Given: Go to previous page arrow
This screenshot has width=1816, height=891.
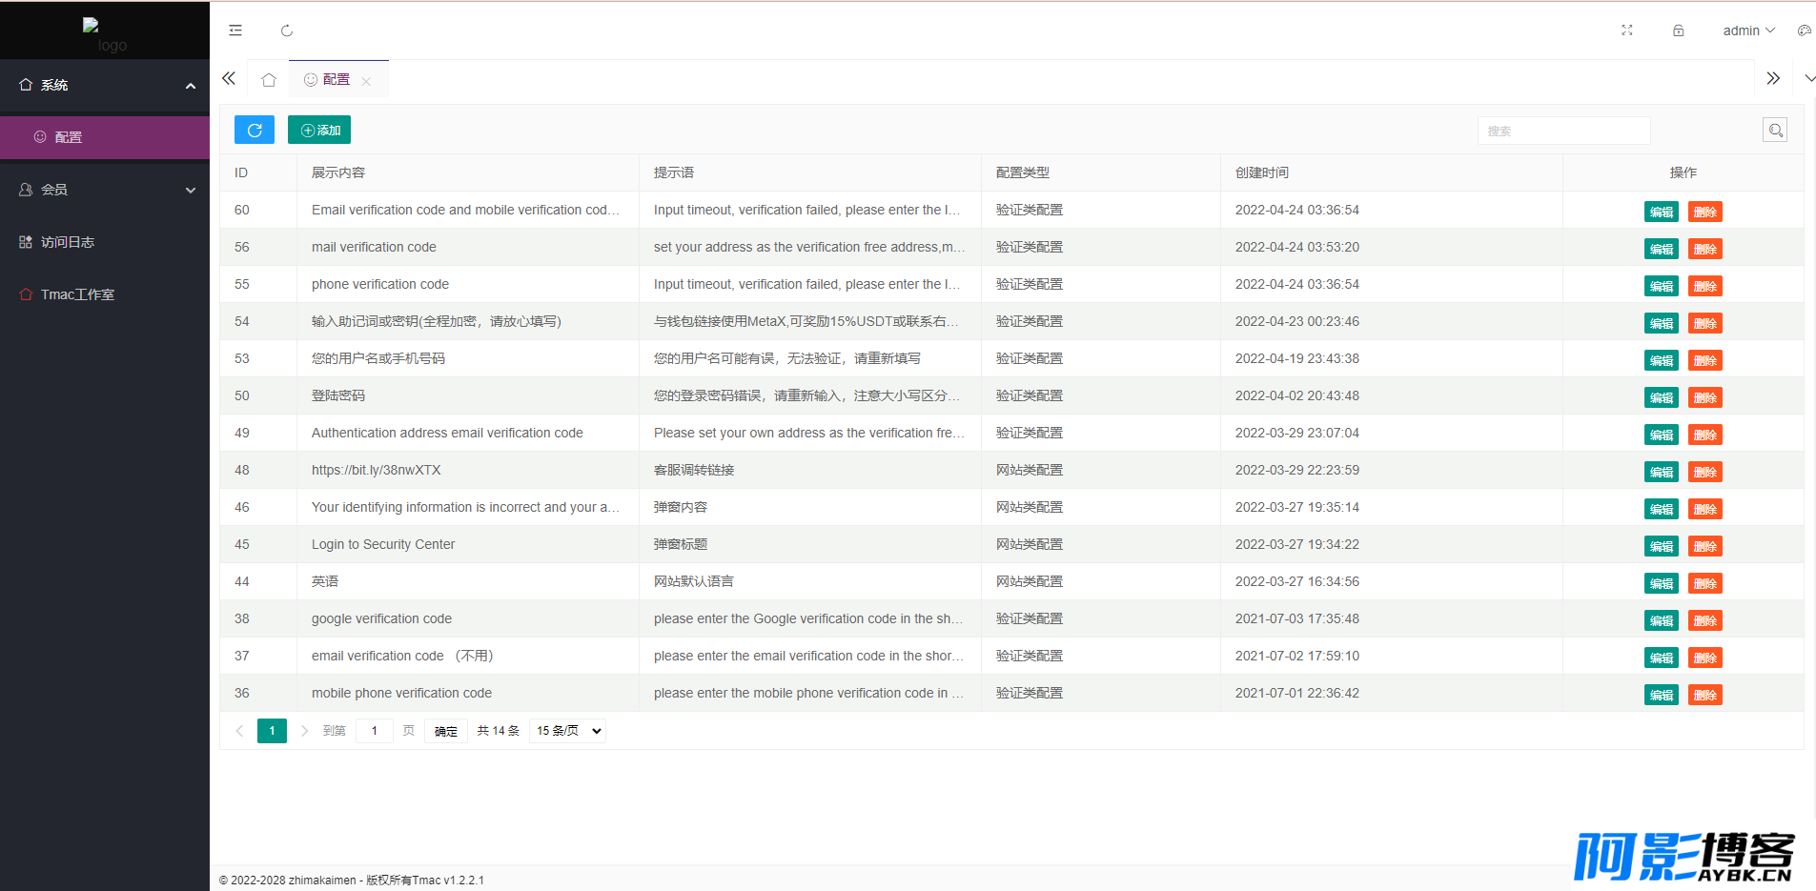Looking at the screenshot, I should coord(239,731).
